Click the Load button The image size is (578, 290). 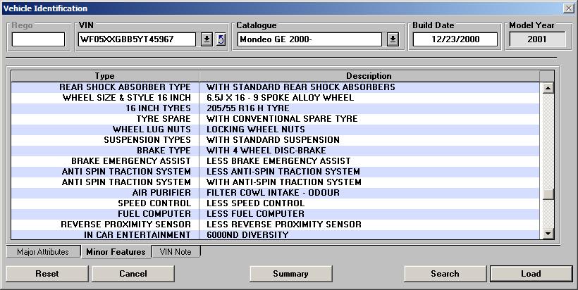tap(531, 274)
